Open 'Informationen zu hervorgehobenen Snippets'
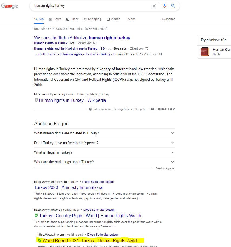231x247 pixels. 119,109
